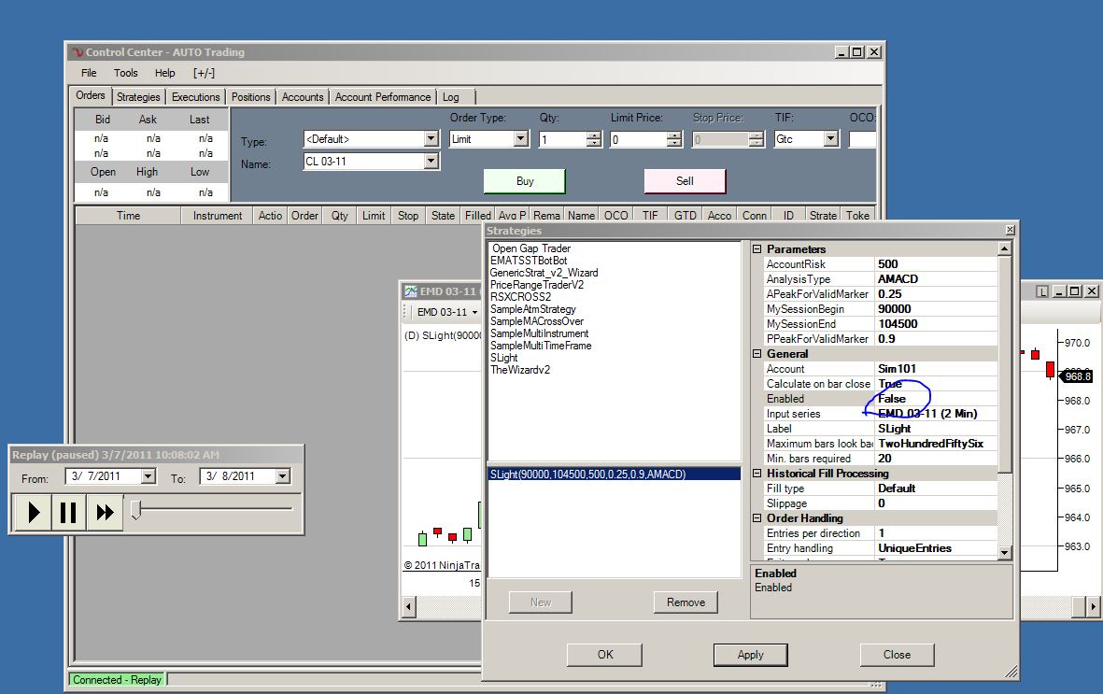
Task: Select EMATSSTBotBot in strategy list
Action: click(529, 261)
